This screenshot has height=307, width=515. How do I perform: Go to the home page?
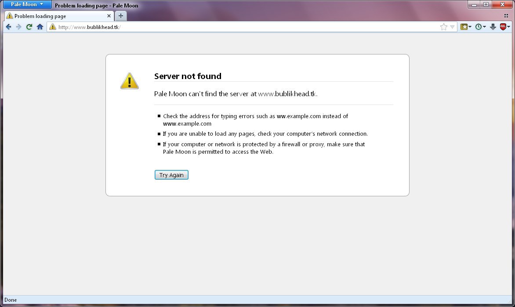point(40,27)
